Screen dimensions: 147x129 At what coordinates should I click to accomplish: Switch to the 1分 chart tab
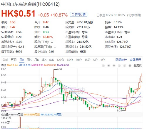103,60
